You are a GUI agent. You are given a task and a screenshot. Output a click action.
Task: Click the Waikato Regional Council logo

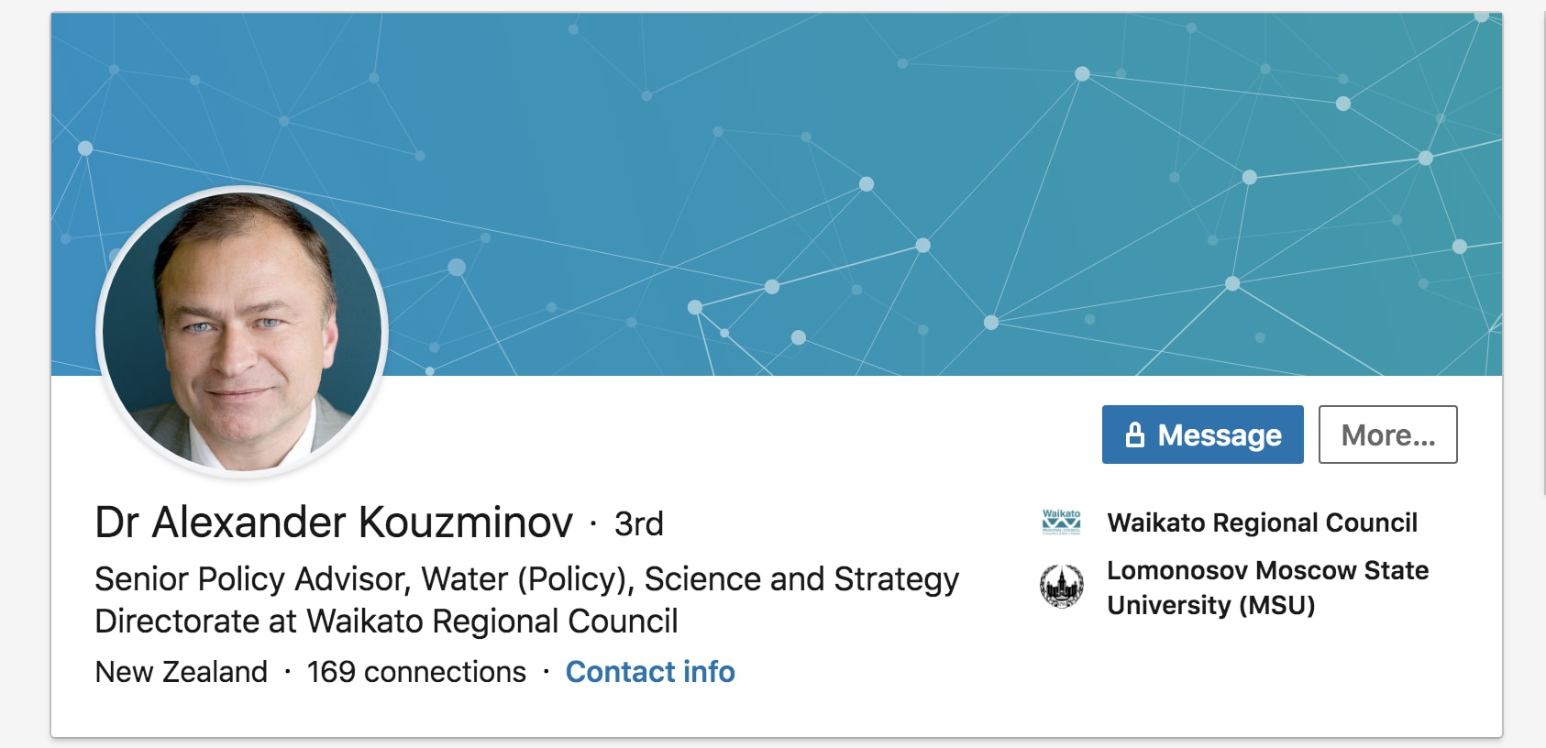coord(1061,522)
